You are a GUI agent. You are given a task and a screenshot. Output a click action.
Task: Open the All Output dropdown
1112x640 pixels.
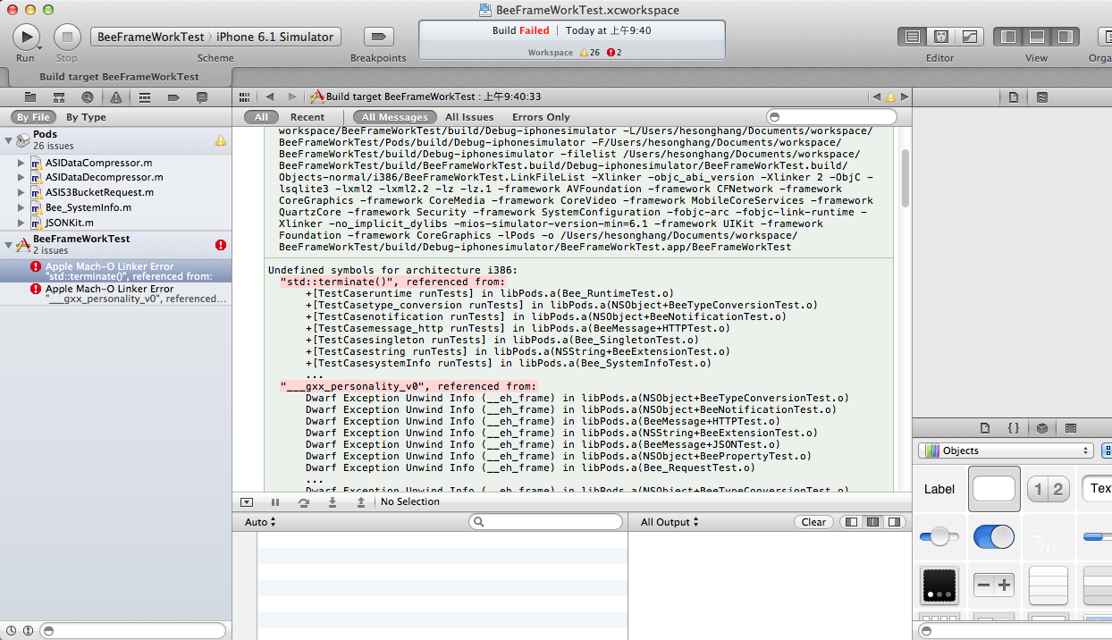click(670, 522)
